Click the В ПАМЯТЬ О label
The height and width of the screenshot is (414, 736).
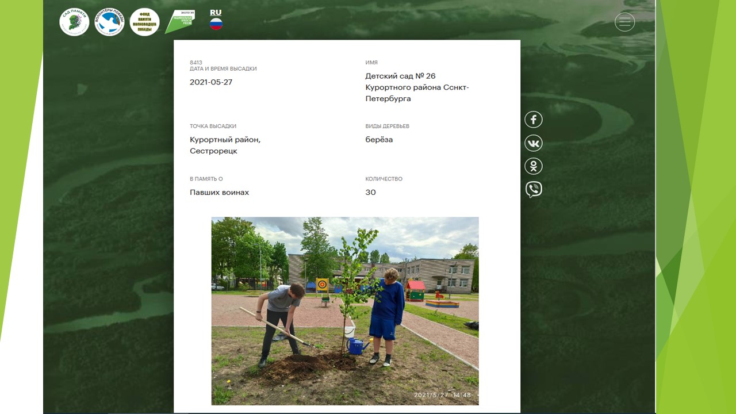tap(206, 179)
